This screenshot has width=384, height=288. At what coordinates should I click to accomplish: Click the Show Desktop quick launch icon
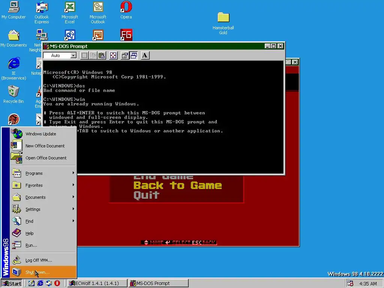pos(31,283)
